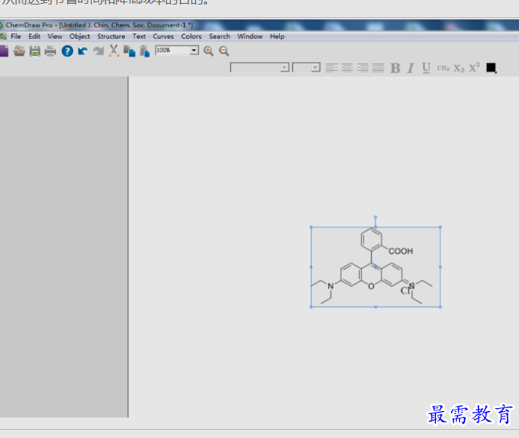Viewport: 519px width, 438px height.
Task: Select right text alignment
Action: [x=363, y=68]
